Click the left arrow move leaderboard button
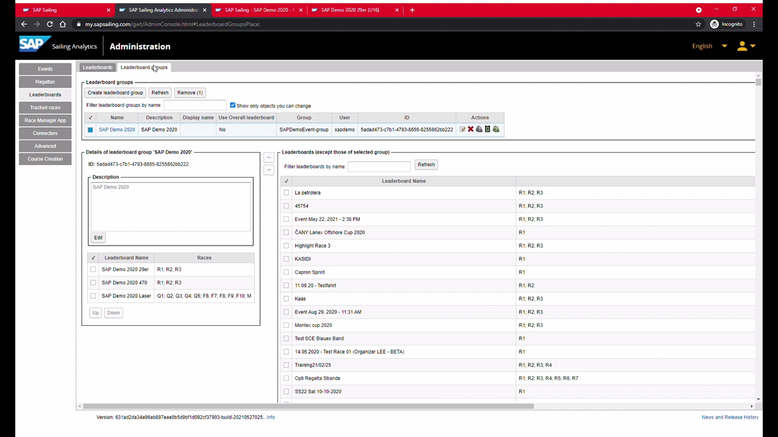 (269, 157)
